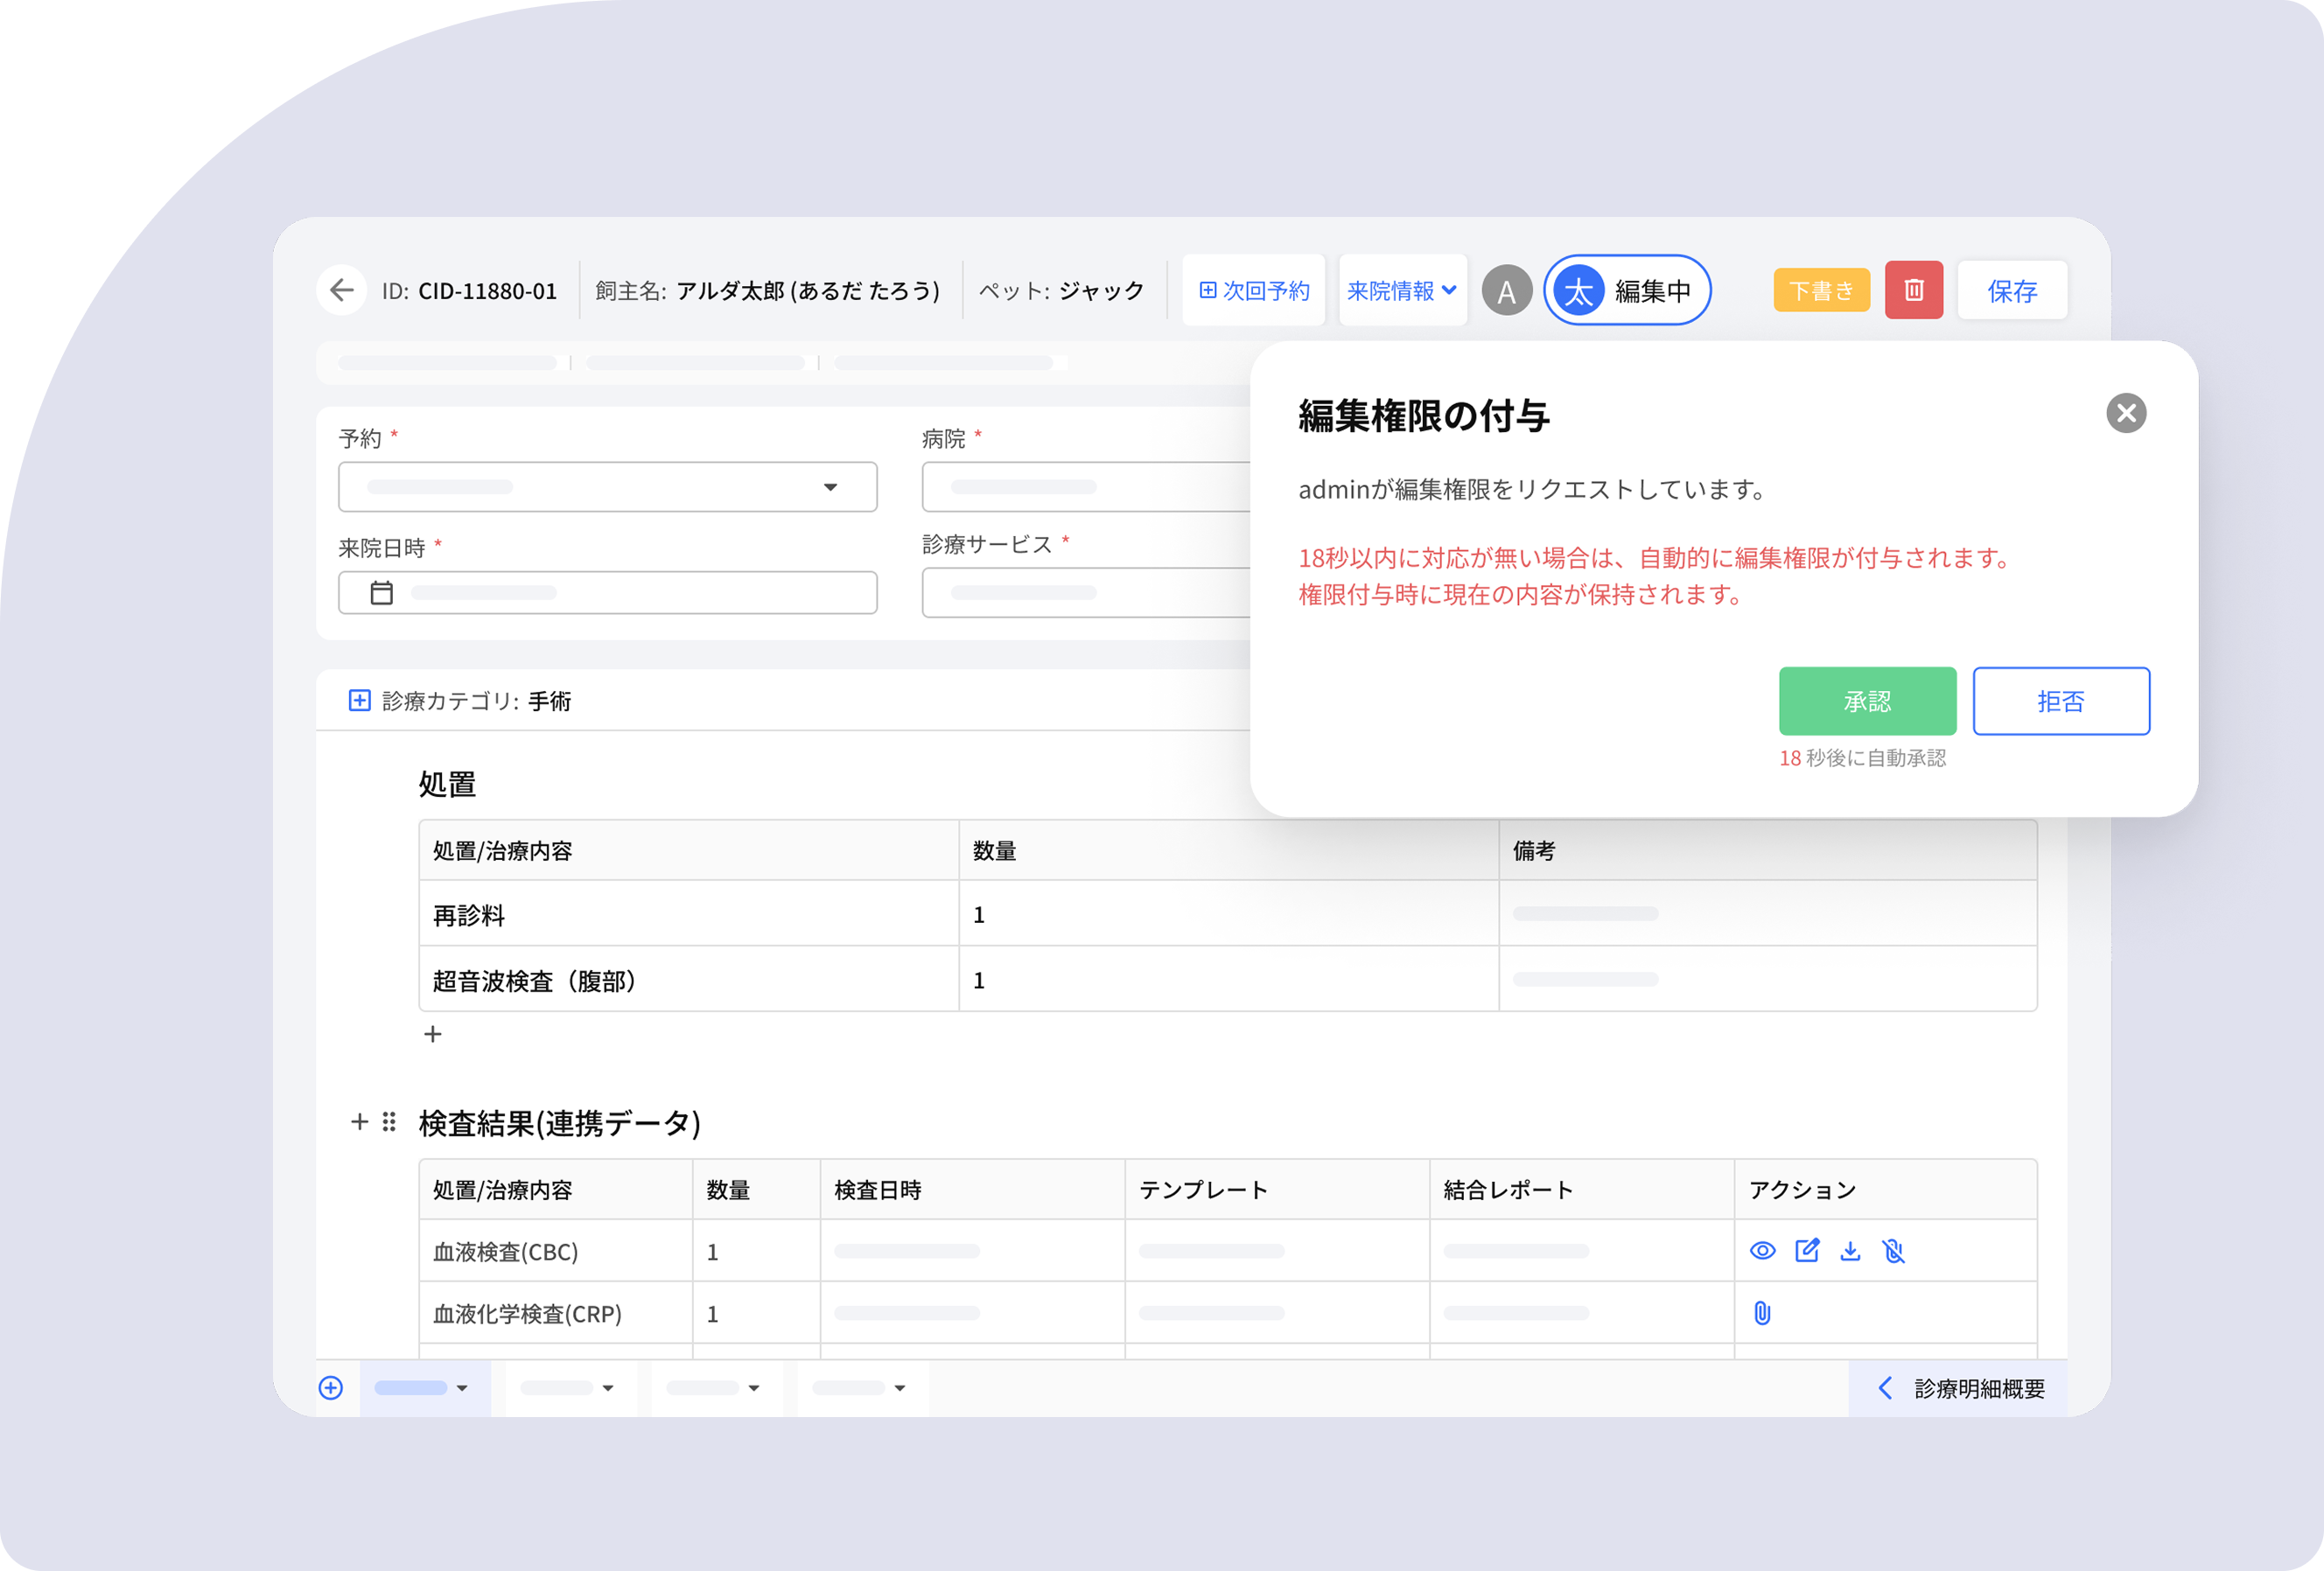2324x1571 pixels.
Task: Click the 診療サービス input field
Action: pyautogui.click(x=1086, y=592)
